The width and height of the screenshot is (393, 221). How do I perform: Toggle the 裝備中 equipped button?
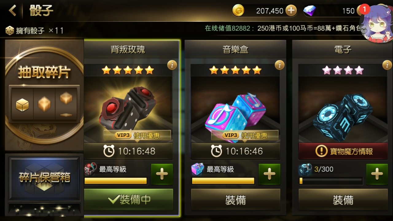coord(128,200)
